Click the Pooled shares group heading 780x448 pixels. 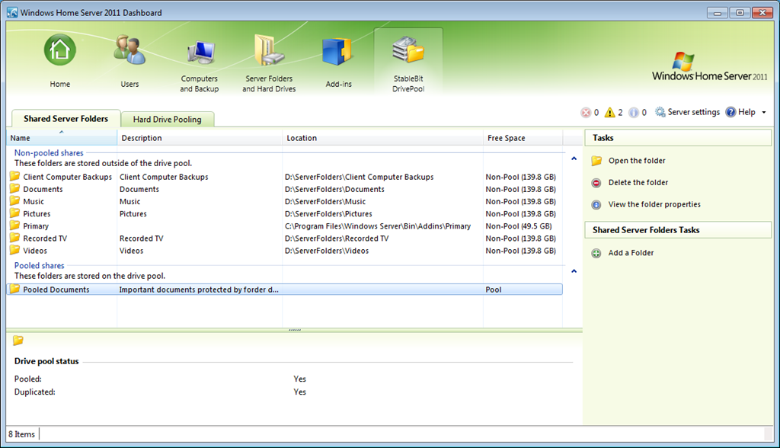(40, 265)
